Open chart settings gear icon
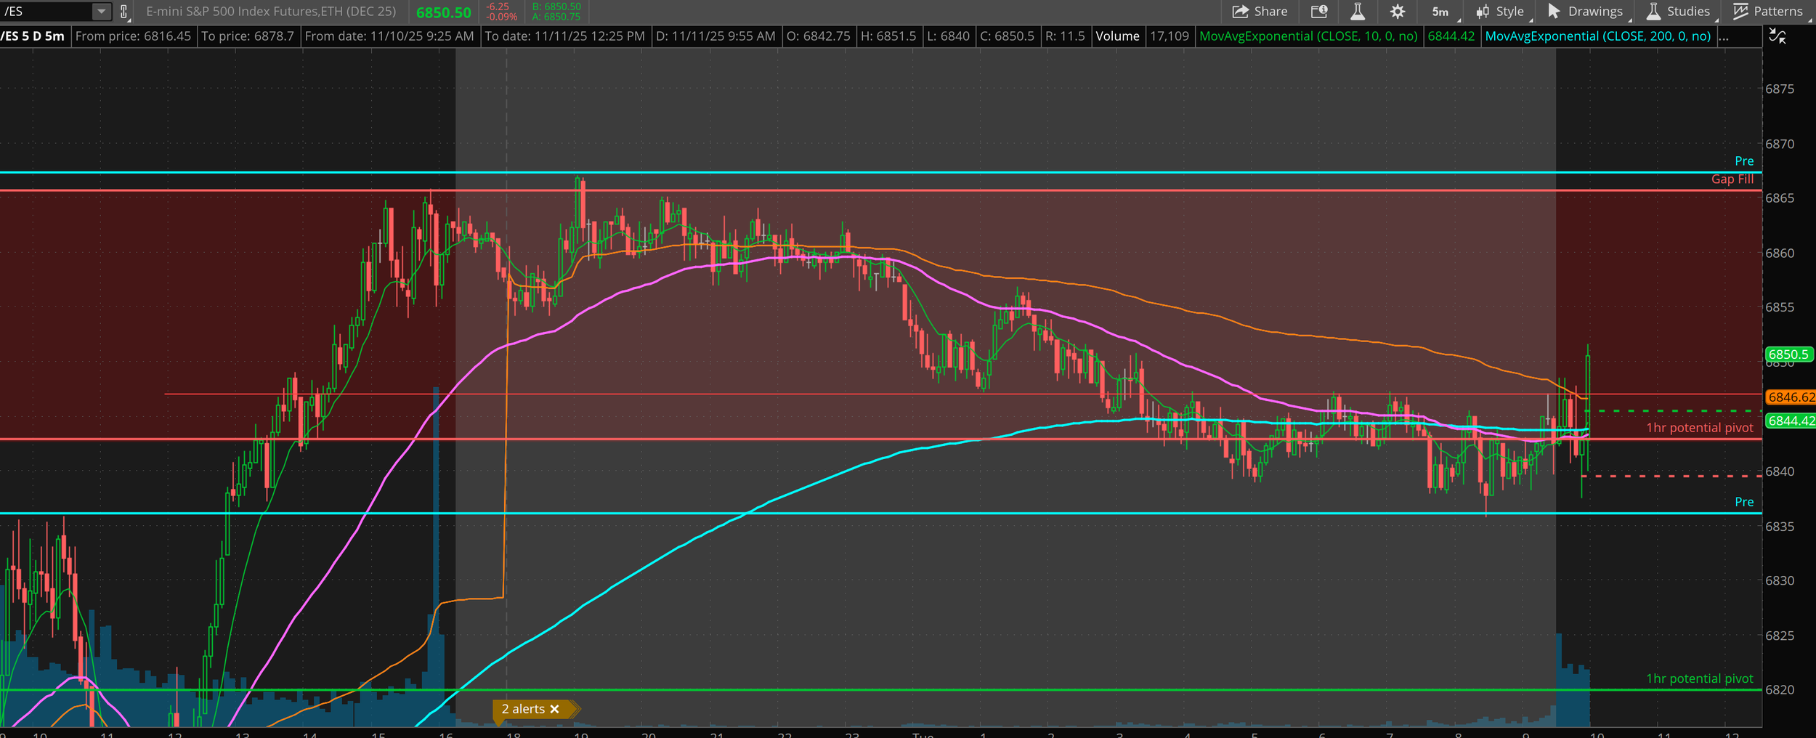This screenshot has height=738, width=1816. coord(1398,11)
